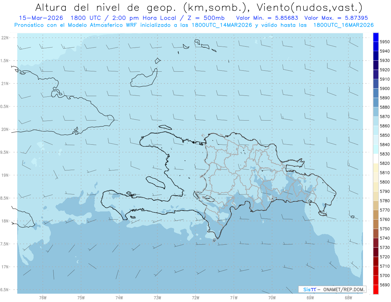Image resolution: width=391 pixels, height=302 pixels.
Task: Click the '19N' latitude label
Action: click(x=5, y=175)
